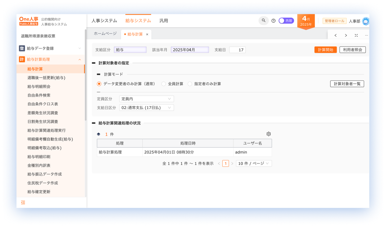This screenshot has width=386, height=227.
Task: Open the user avatar icon
Action: pos(365,21)
